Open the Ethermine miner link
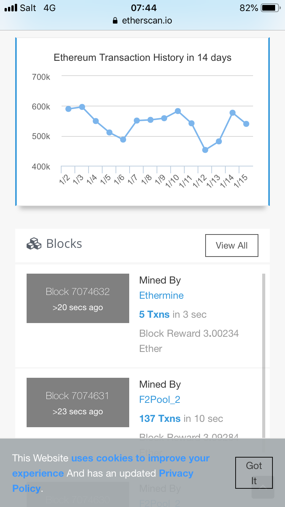This screenshot has width=285, height=507. 161,295
